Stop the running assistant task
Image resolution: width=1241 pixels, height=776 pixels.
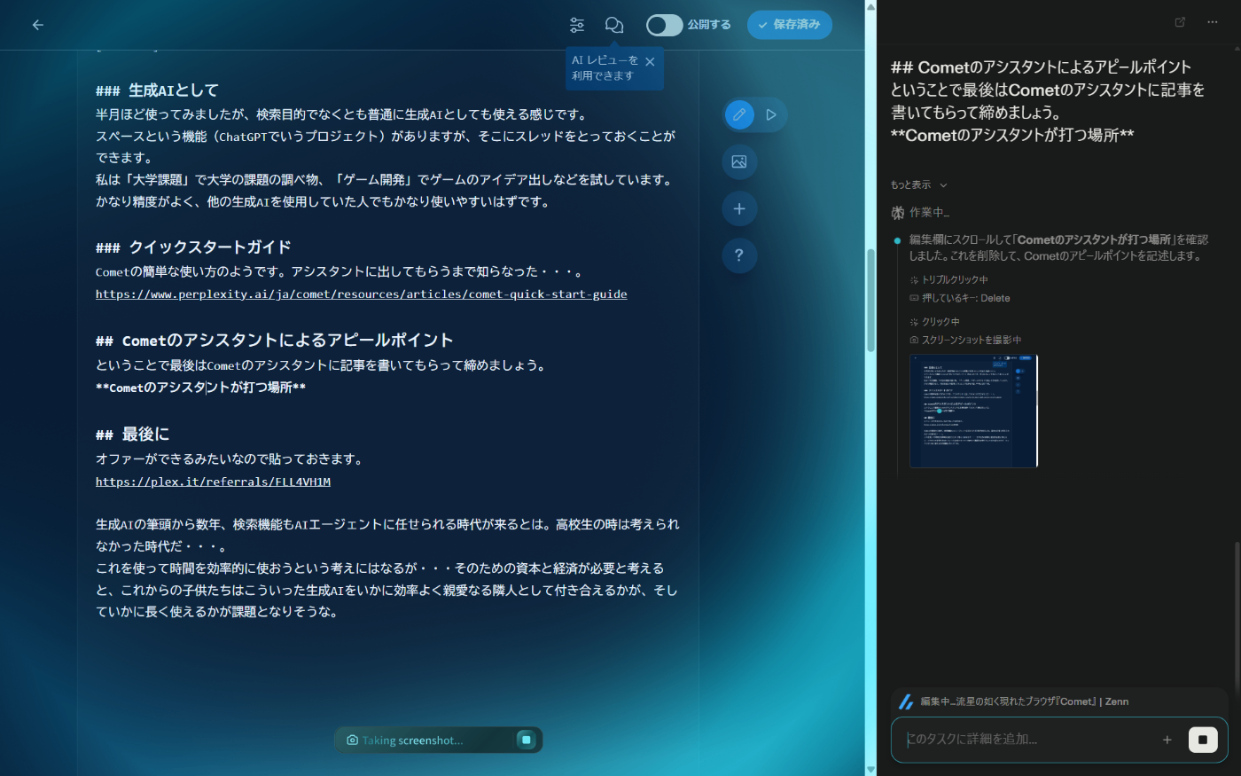[x=1203, y=740]
